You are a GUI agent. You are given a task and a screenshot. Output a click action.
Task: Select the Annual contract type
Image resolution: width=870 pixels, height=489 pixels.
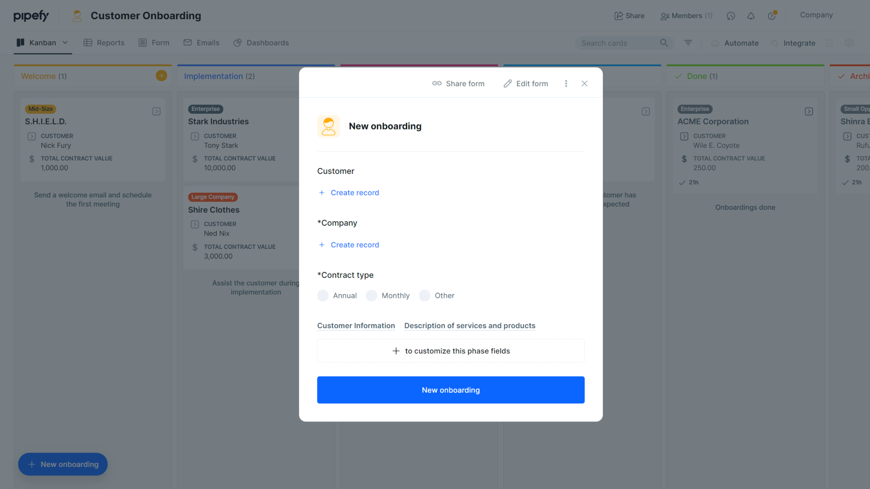(323, 295)
